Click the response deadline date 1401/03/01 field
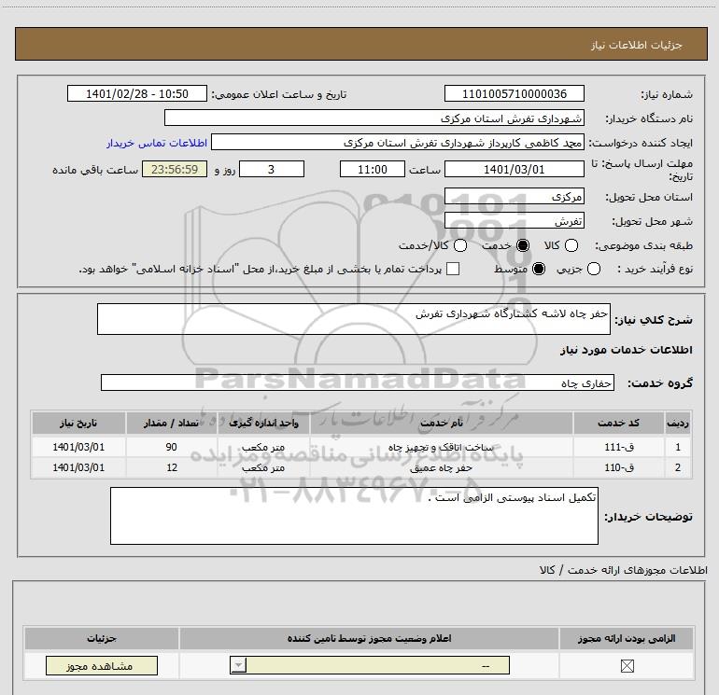 click(x=514, y=169)
